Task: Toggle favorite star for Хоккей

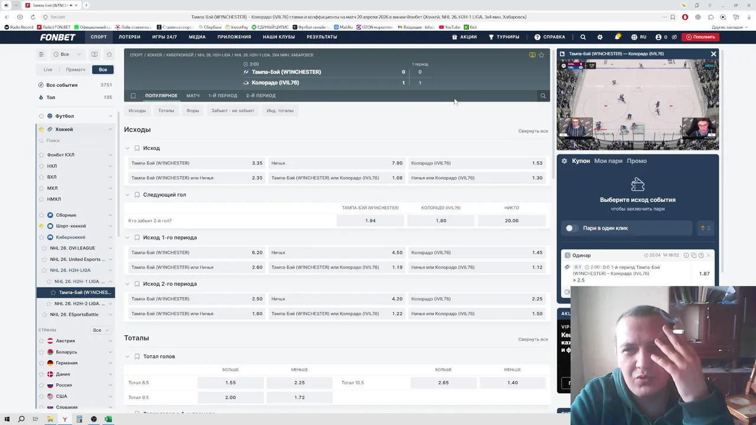Action: point(41,129)
